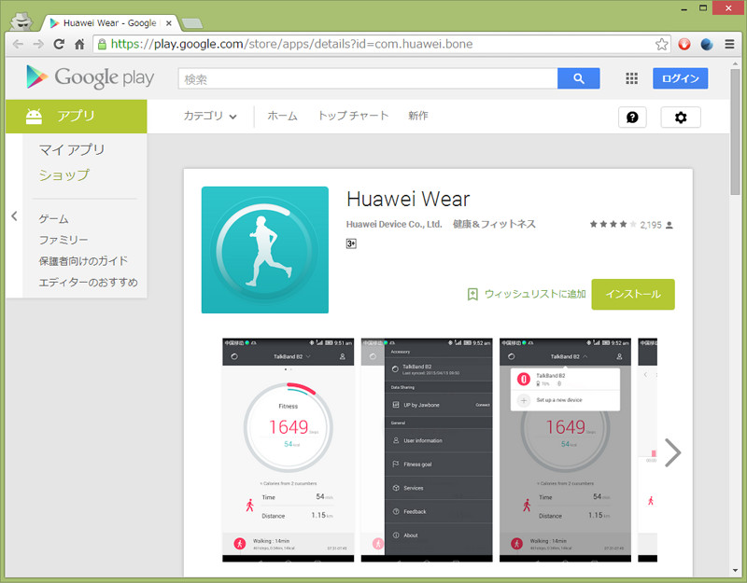Open the トップ チャート tab
This screenshot has width=747, height=583.
coord(354,116)
